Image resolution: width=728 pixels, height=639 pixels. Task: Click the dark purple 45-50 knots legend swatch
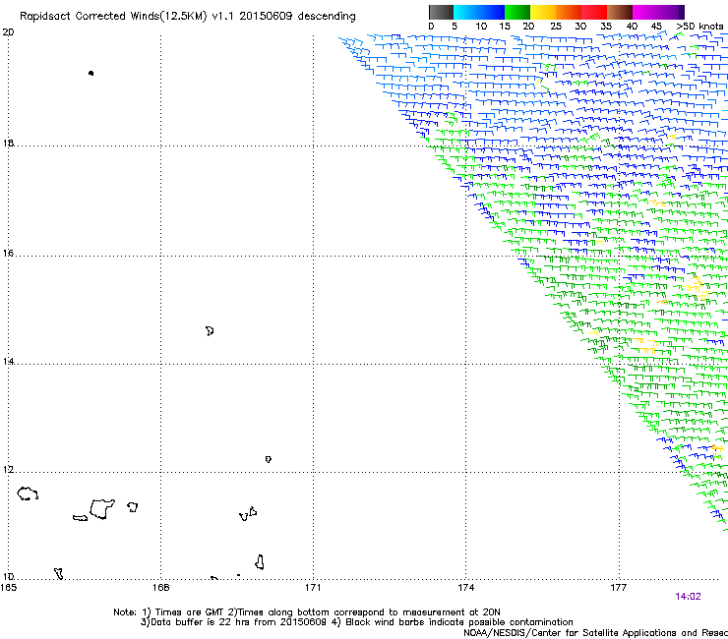671,12
